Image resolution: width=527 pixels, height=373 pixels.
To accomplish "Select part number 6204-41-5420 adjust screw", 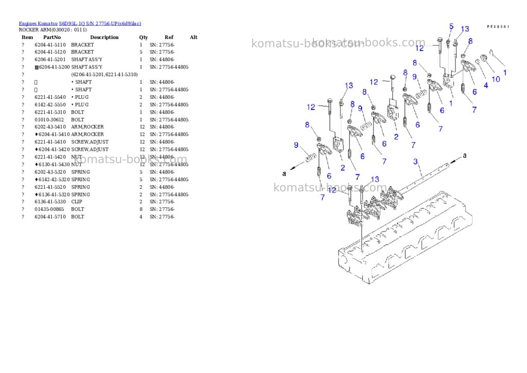I will coord(54,150).
